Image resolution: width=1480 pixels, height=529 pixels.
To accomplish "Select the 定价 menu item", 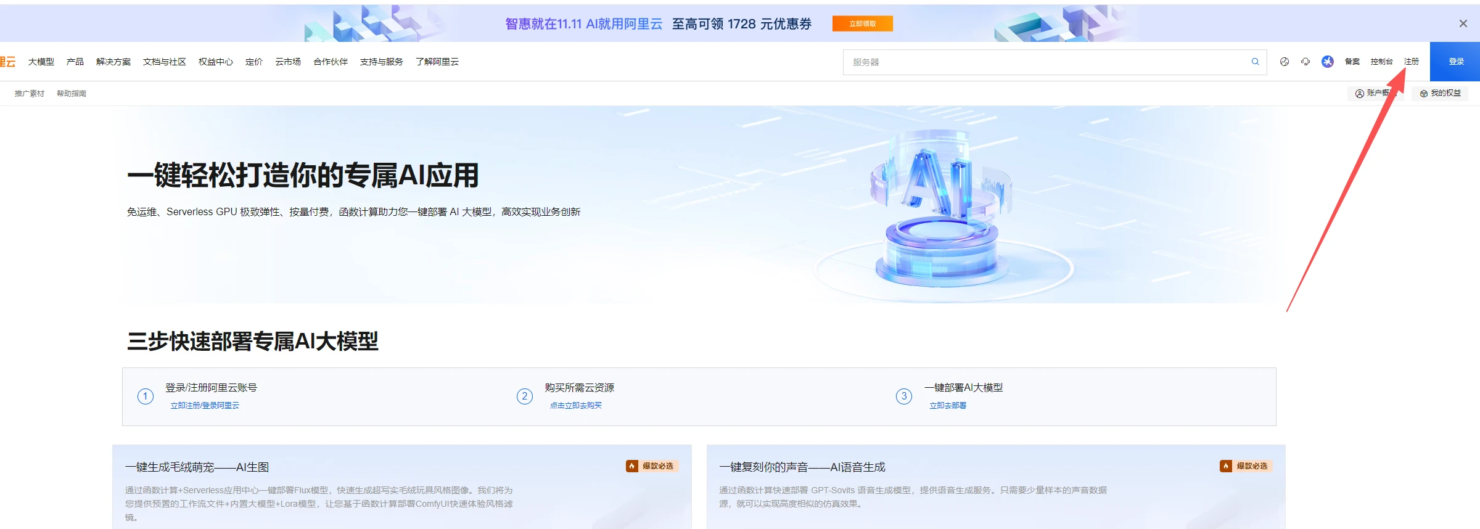I will [254, 62].
